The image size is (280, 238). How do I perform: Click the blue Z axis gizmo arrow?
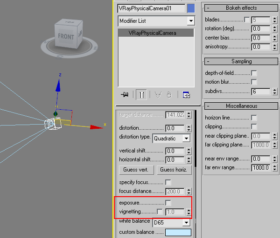(x=58, y=85)
